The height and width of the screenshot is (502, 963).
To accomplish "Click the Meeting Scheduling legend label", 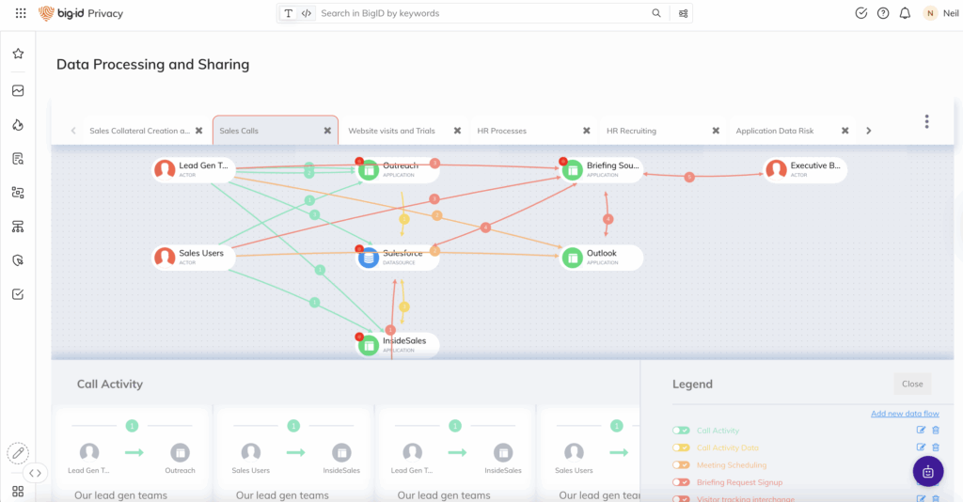I will tap(732, 464).
